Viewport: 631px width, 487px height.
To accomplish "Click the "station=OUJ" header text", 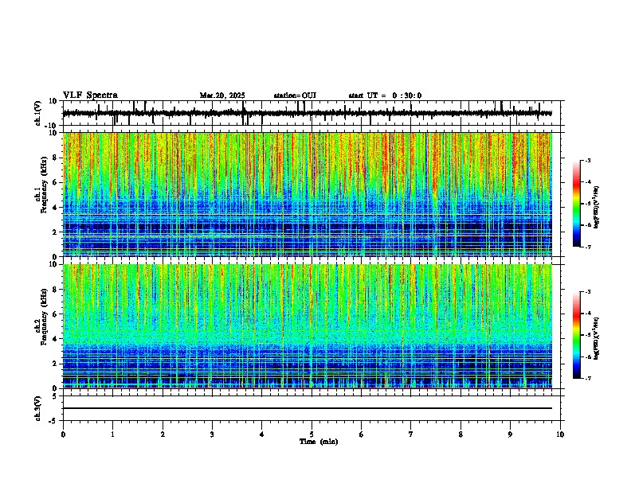I will [295, 95].
